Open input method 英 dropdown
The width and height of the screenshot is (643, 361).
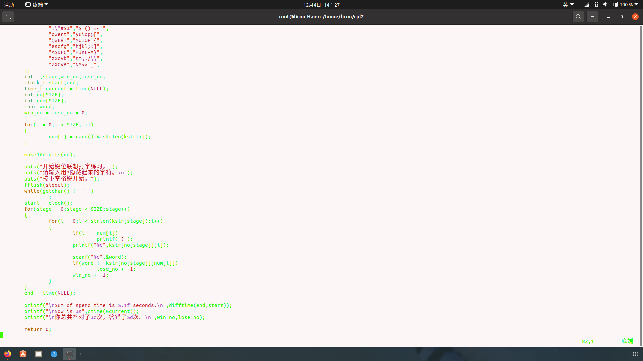click(568, 5)
